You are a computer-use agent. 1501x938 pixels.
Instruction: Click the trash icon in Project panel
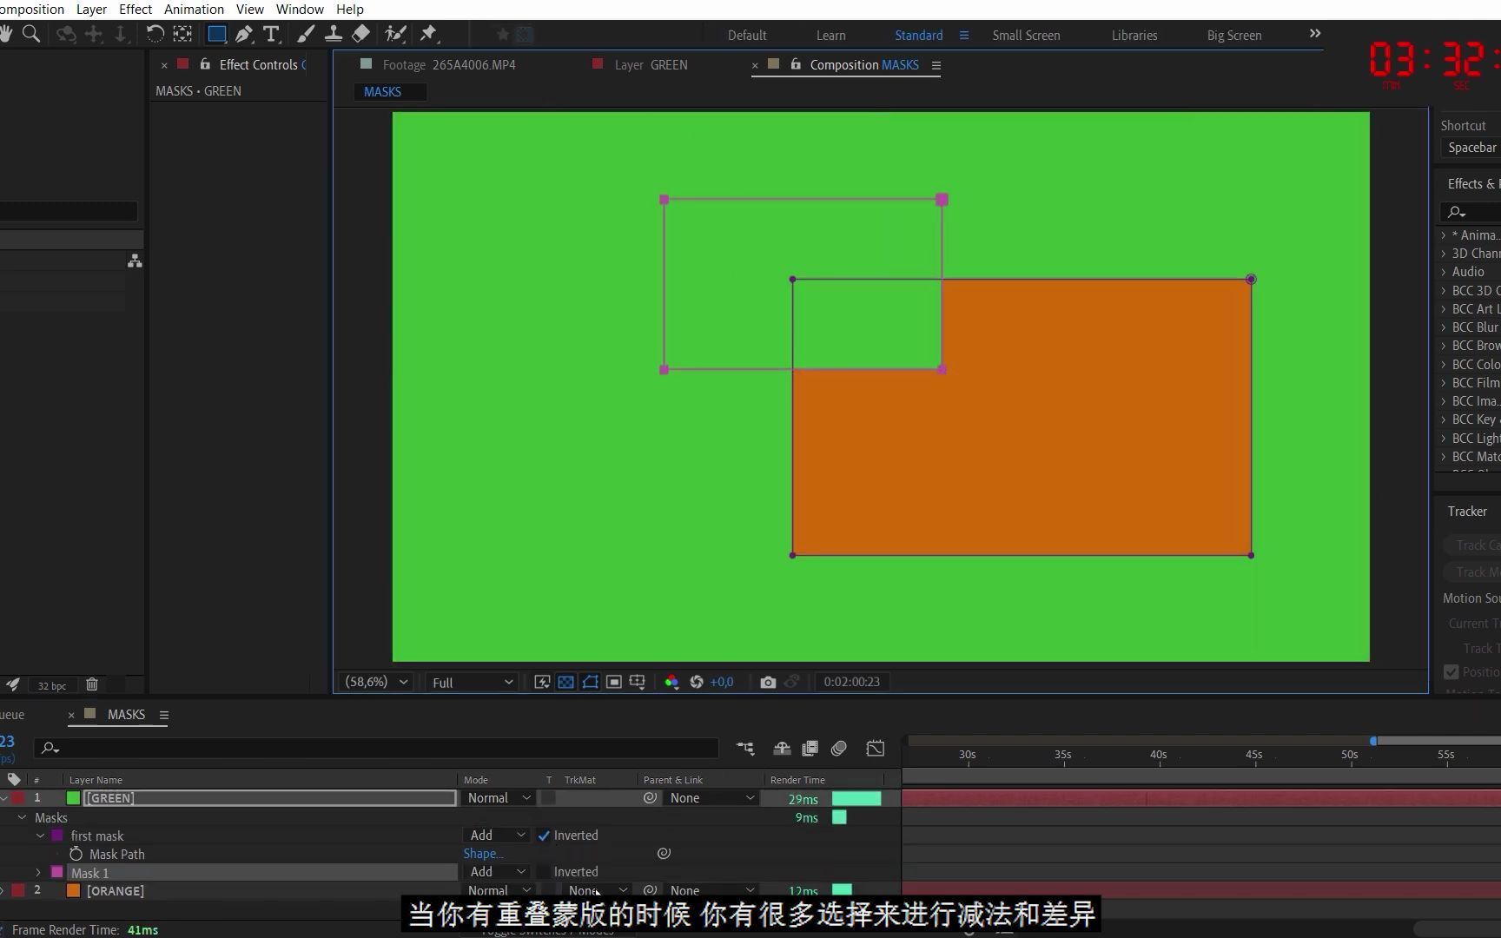(92, 684)
